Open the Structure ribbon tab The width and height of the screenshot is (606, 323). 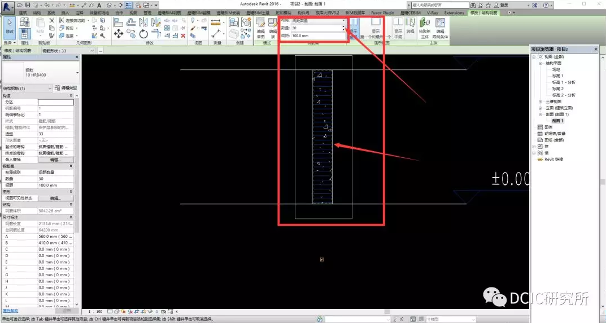tap(37, 13)
